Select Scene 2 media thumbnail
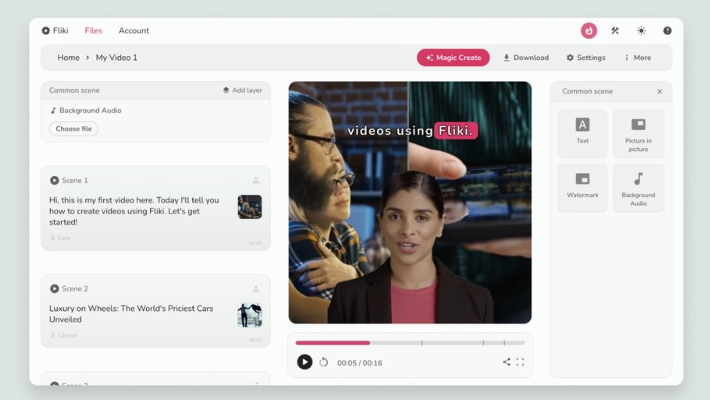 (x=249, y=315)
